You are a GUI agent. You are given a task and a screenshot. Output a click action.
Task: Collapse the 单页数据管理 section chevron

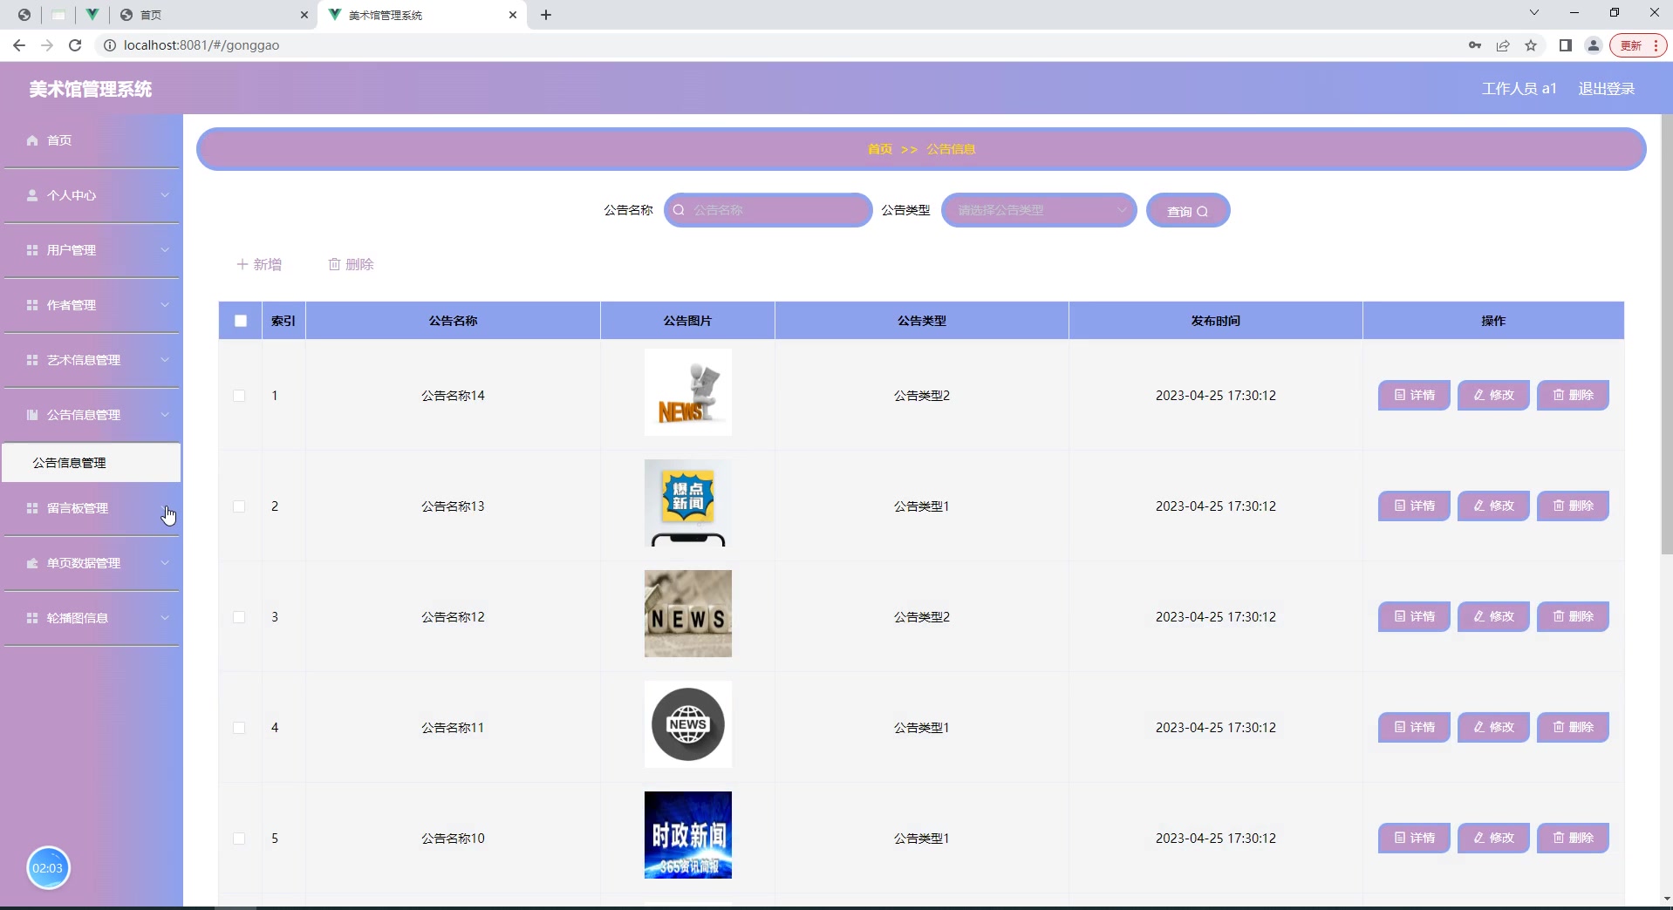pyautogui.click(x=164, y=563)
